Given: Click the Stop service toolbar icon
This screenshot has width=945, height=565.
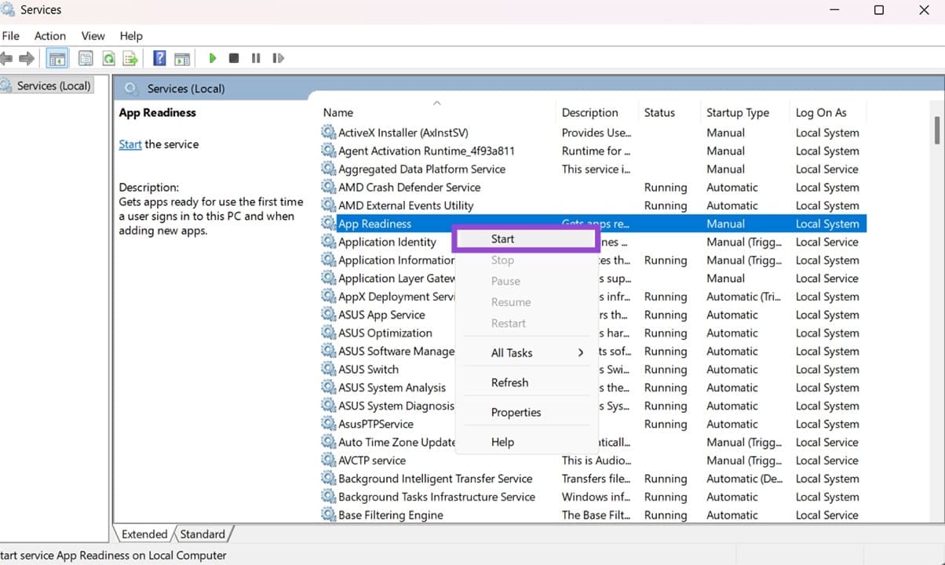Looking at the screenshot, I should [233, 58].
